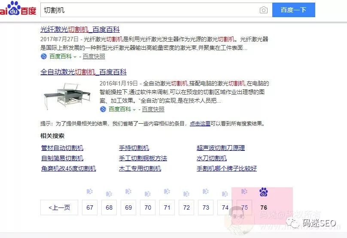347x238 pixels.
Task: Expand dropdown arrow beside second 百度百科
Action: [134, 110]
